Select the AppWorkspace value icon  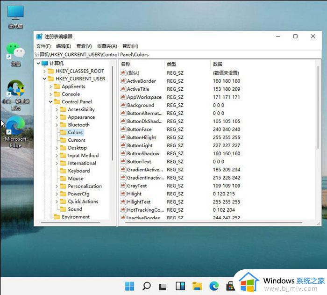pos(123,97)
